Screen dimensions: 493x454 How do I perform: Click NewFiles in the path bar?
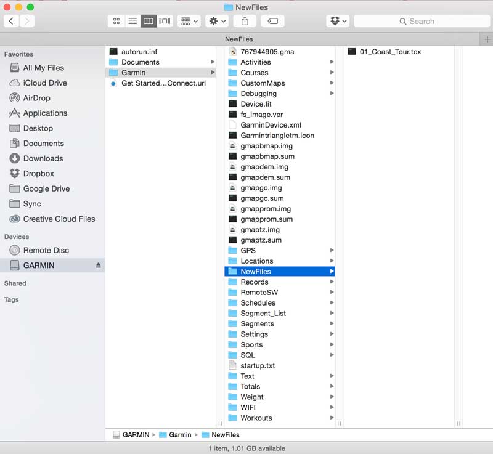(x=221, y=434)
